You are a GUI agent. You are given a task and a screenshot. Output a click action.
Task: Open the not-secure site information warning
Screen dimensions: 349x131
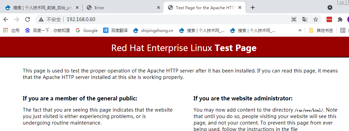pos(50,19)
